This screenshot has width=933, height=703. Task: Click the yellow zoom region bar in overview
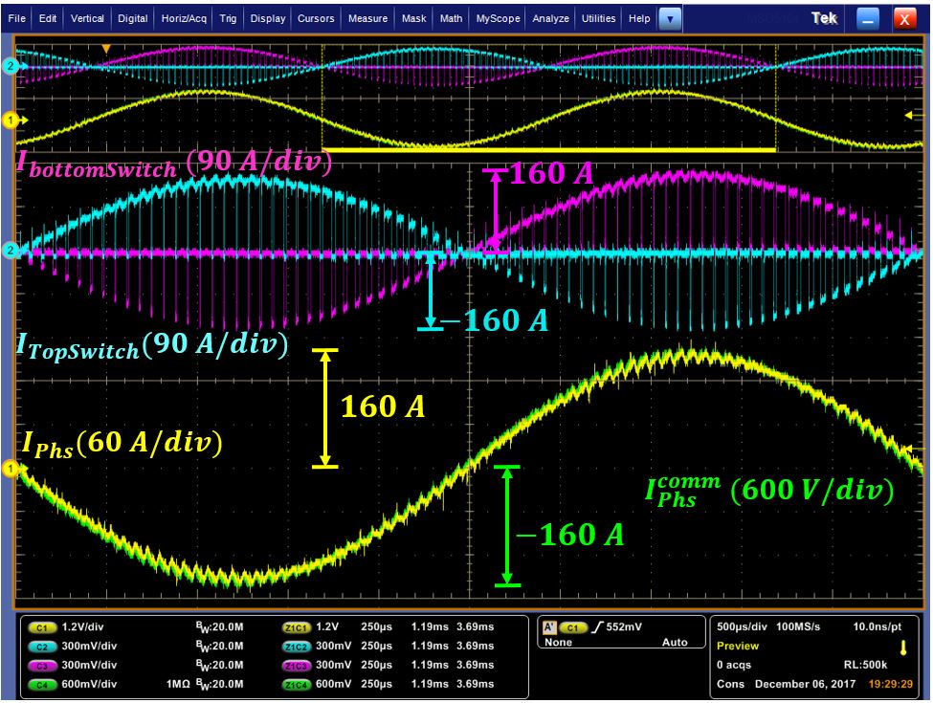[x=549, y=150]
